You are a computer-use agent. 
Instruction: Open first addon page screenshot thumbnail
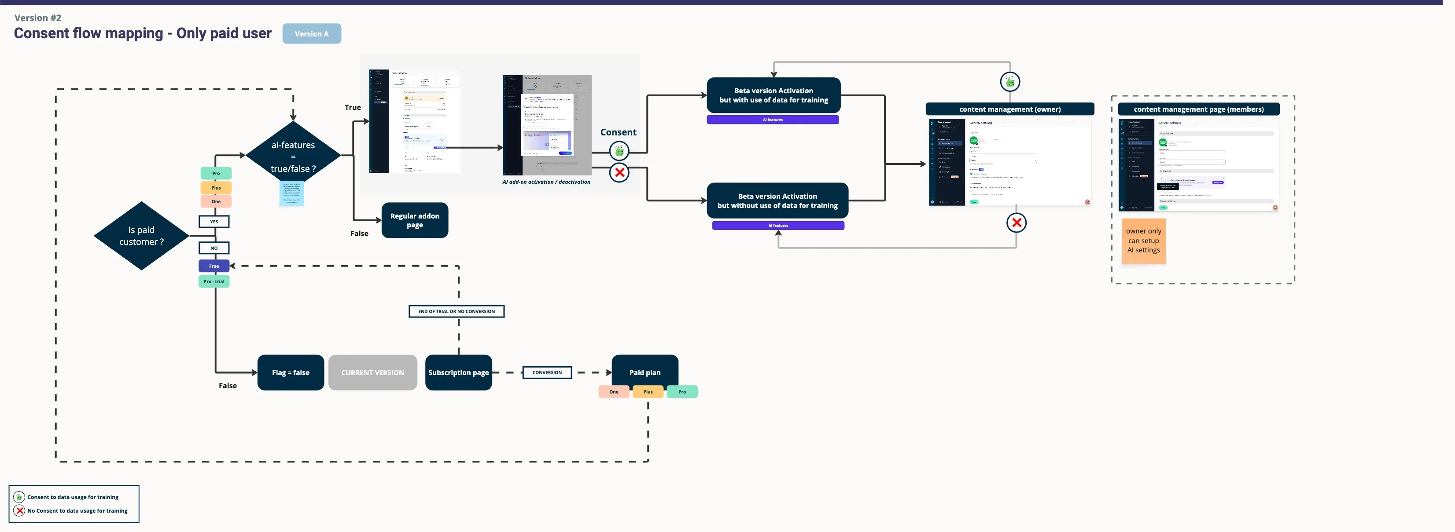pyautogui.click(x=415, y=121)
